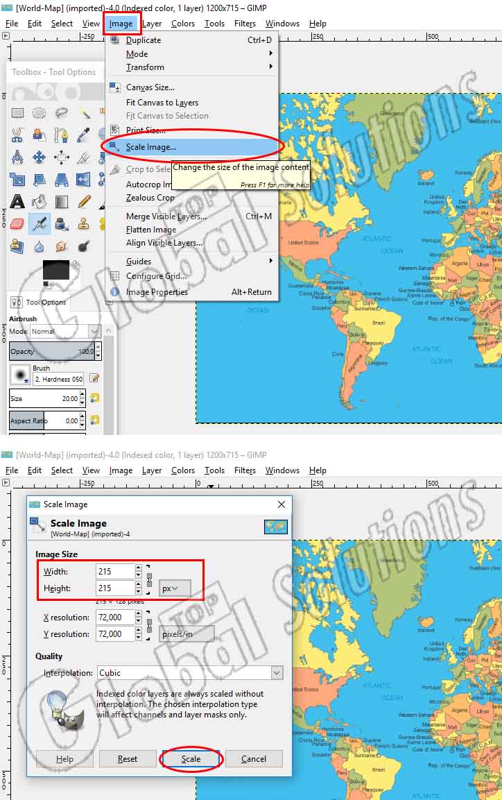Select the highlighted Airbrush tool
The image size is (502, 800).
(40, 224)
